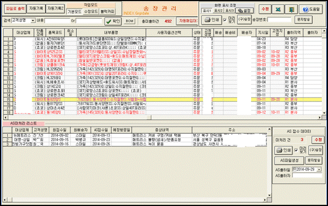
Task: Toggle the AS출하일 date checkbox
Action: pos(295,169)
